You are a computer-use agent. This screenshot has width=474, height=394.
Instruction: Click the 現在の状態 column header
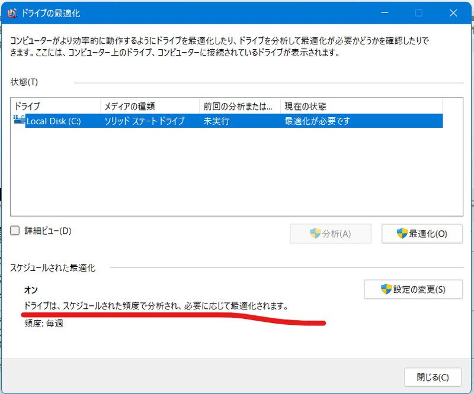361,106
